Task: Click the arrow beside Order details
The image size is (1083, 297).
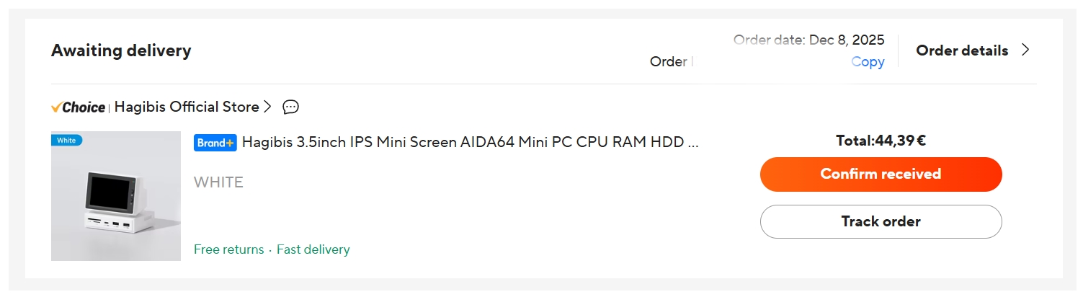Action: coord(1025,50)
